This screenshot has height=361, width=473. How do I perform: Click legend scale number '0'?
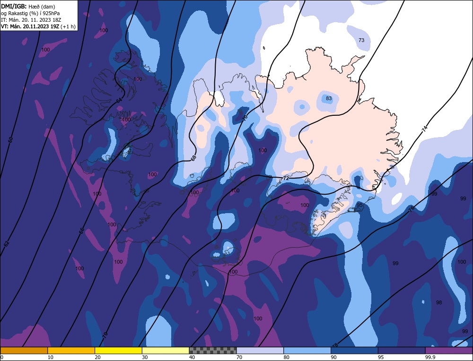tap(2, 357)
